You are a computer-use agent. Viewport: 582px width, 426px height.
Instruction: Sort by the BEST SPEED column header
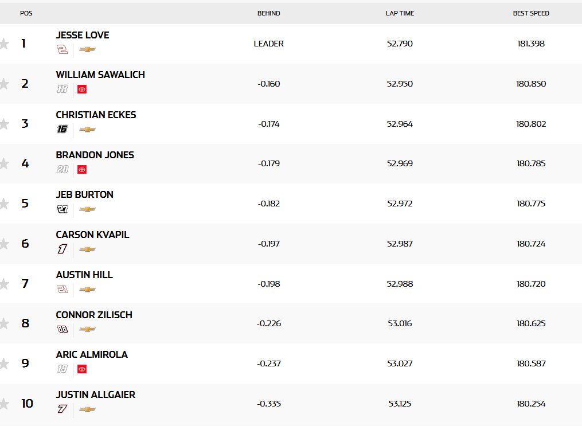(x=531, y=13)
